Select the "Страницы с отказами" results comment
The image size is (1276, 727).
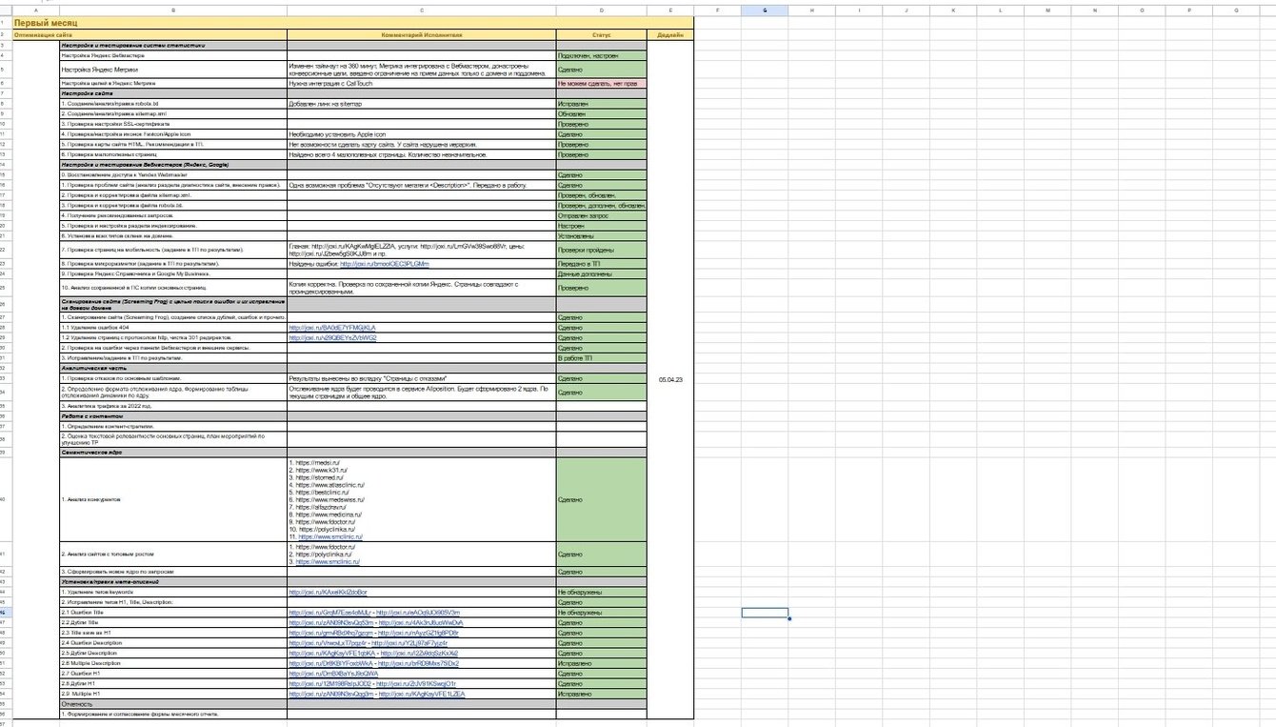pyautogui.click(x=421, y=379)
